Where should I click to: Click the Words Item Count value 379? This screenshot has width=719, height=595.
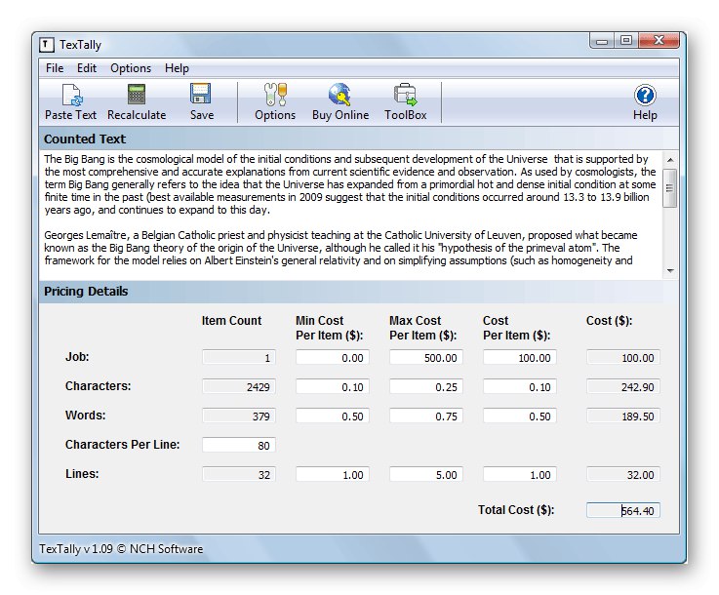[238, 416]
